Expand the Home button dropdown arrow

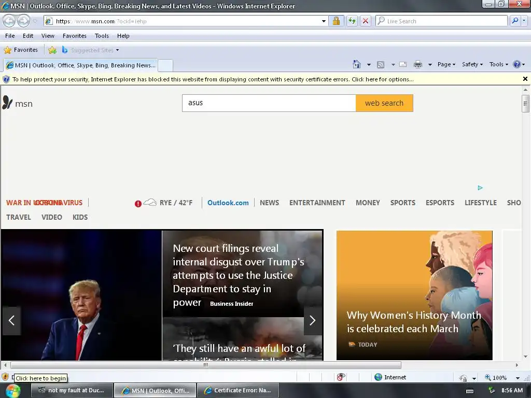(x=369, y=65)
